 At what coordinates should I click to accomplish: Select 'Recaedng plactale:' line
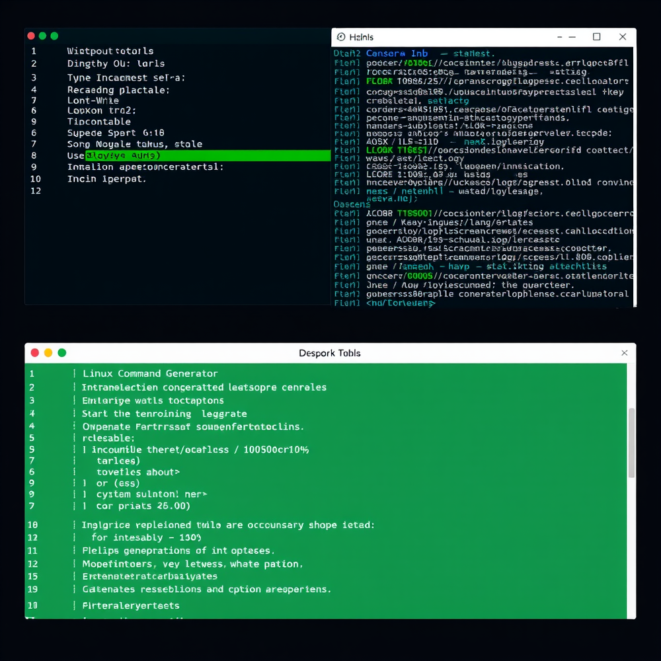click(118, 90)
